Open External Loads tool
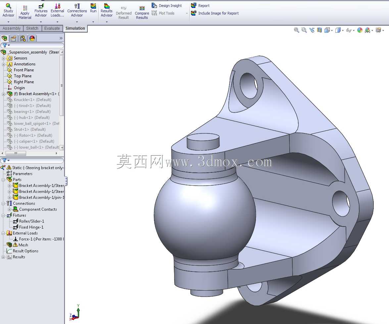Image resolution: width=389 pixels, height=324 pixels. [57, 10]
